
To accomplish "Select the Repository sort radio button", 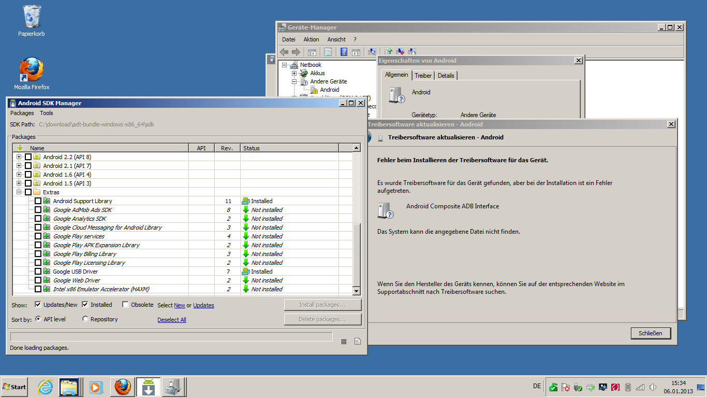I will click(x=85, y=319).
